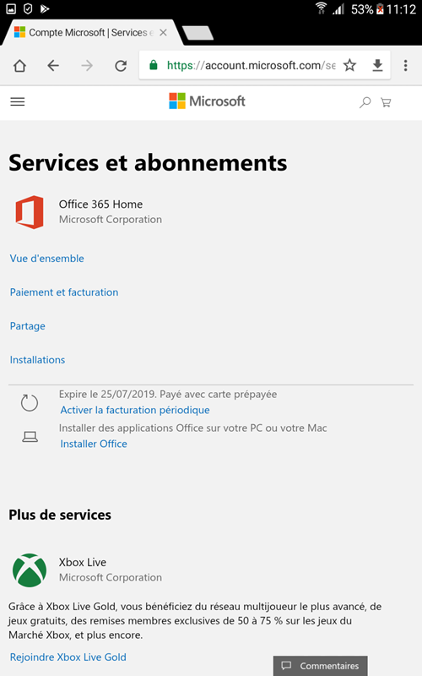Bookmark page with the star icon
This screenshot has height=676, width=422.
click(x=349, y=66)
